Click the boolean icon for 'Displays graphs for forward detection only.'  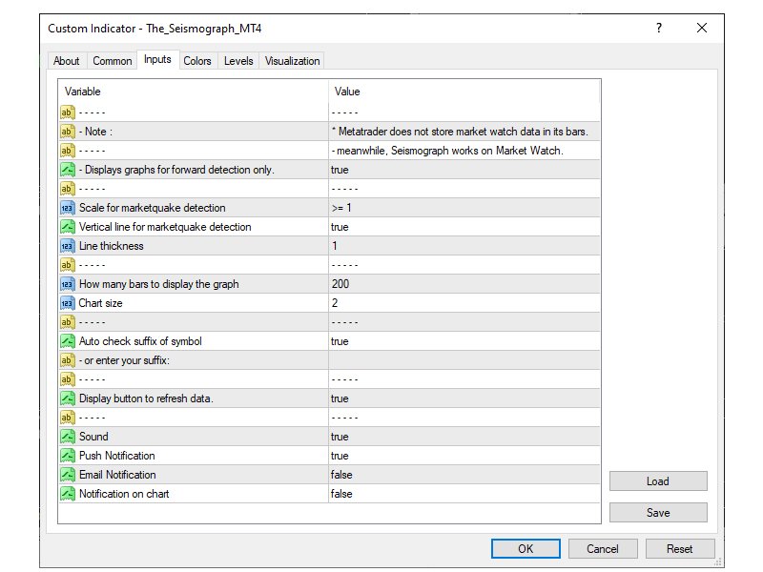(67, 170)
